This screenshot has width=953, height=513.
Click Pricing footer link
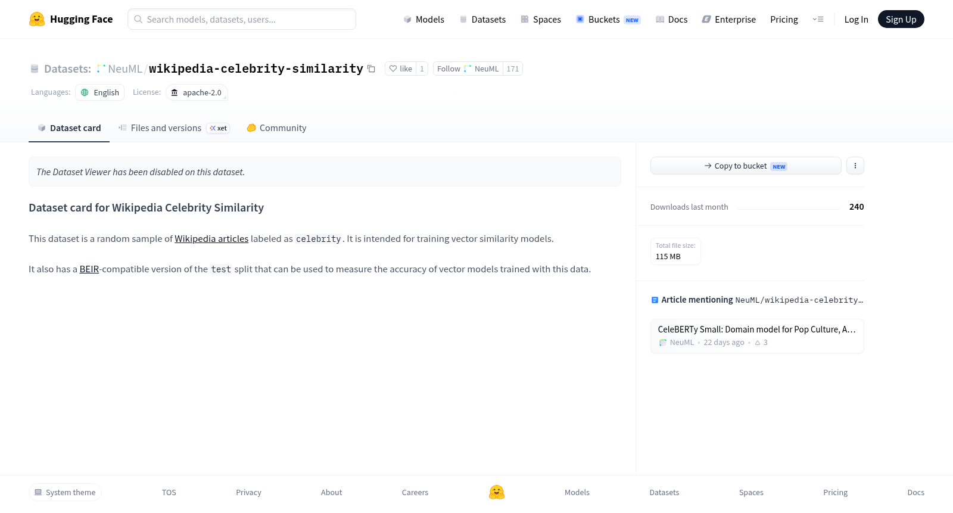coord(835,492)
